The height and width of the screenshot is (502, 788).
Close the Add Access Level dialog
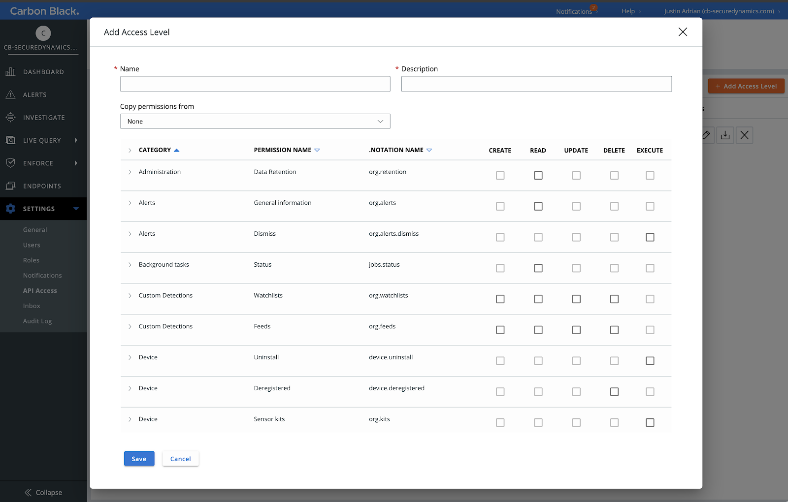coord(683,32)
